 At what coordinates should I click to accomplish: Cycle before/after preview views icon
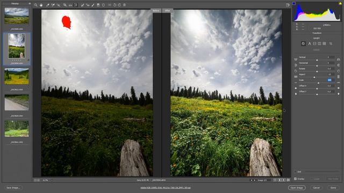click(x=275, y=180)
